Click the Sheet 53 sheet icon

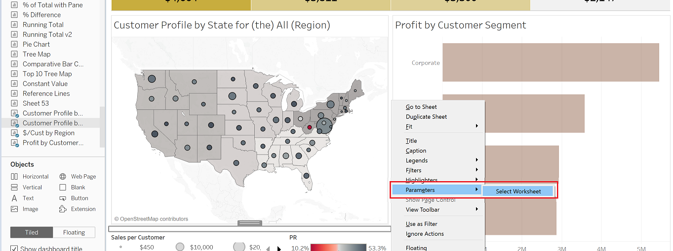[x=14, y=103]
